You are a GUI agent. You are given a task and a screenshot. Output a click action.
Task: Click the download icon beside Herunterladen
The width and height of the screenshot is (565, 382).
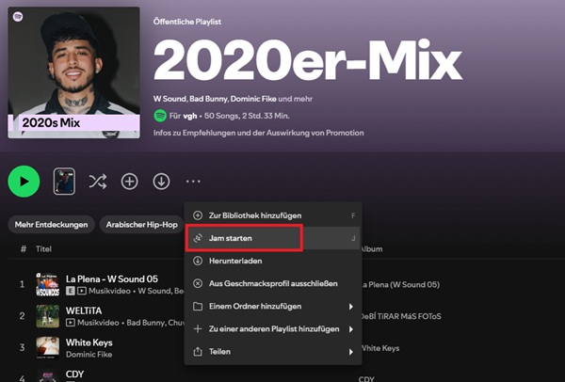pyautogui.click(x=198, y=261)
